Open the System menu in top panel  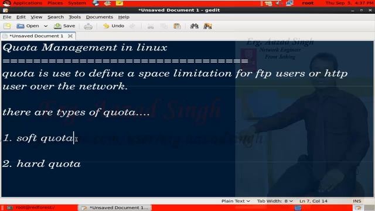pos(77,3)
